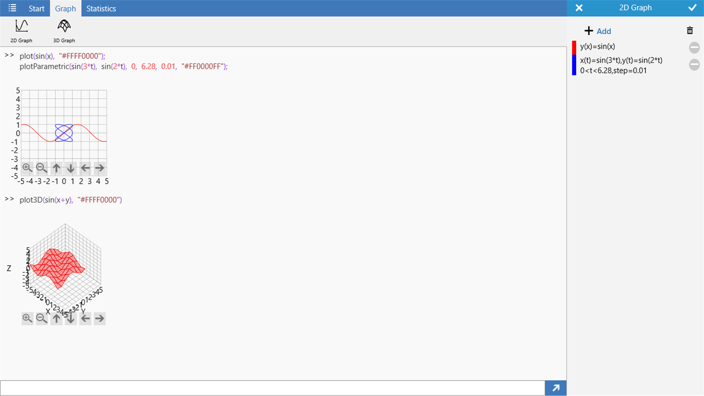Zoom in on the 3D surface plot
This screenshot has height=396, width=704.
(27, 318)
